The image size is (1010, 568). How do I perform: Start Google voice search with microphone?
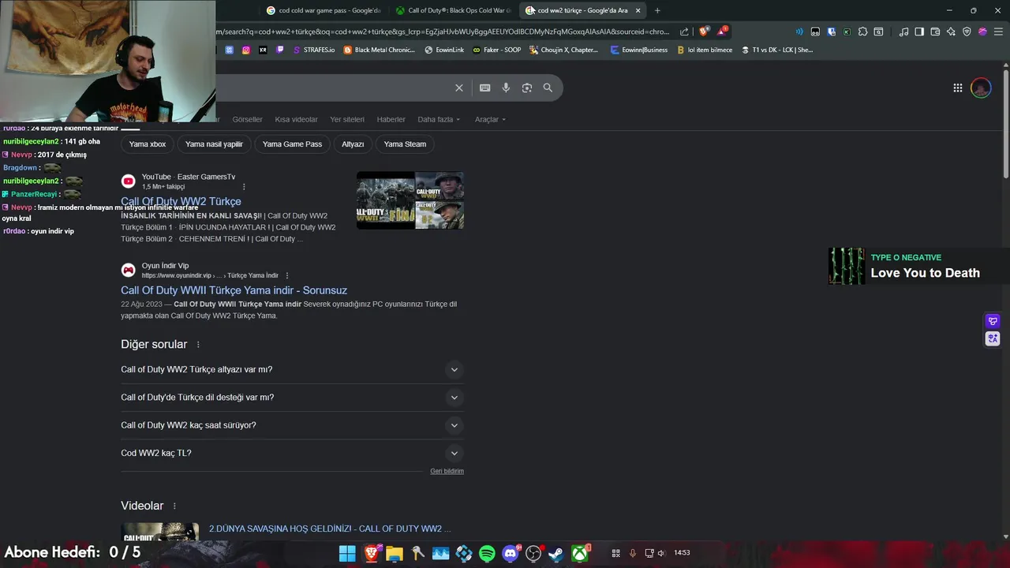pos(506,88)
